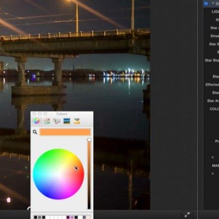This screenshot has width=219, height=219.
Task: Click the COLO section heading
Action: click(214, 109)
